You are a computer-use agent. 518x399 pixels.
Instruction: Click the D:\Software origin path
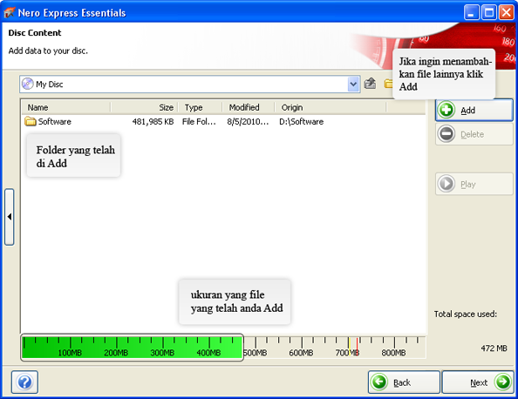click(x=301, y=122)
